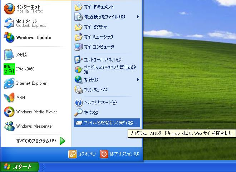This screenshot has width=236, height=172.
Task: Launch the green IPtalk9t60 icon
Action: tap(9, 69)
